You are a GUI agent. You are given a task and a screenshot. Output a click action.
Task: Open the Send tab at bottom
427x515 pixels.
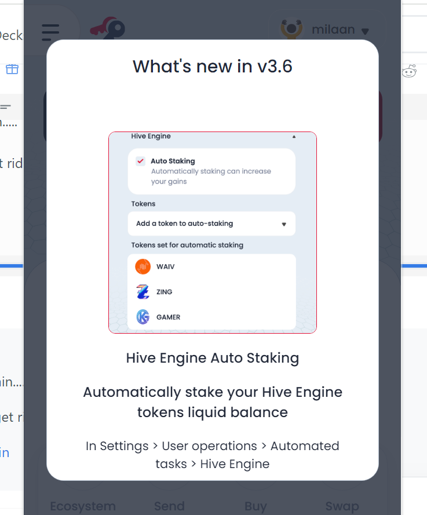(x=170, y=506)
